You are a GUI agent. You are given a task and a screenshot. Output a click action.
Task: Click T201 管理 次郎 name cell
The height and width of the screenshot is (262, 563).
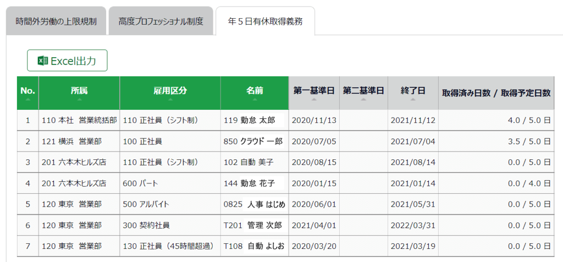click(x=252, y=225)
